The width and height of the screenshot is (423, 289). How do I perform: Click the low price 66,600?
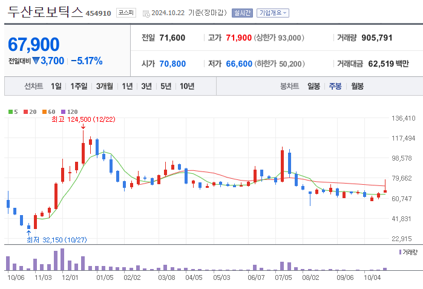click(239, 64)
